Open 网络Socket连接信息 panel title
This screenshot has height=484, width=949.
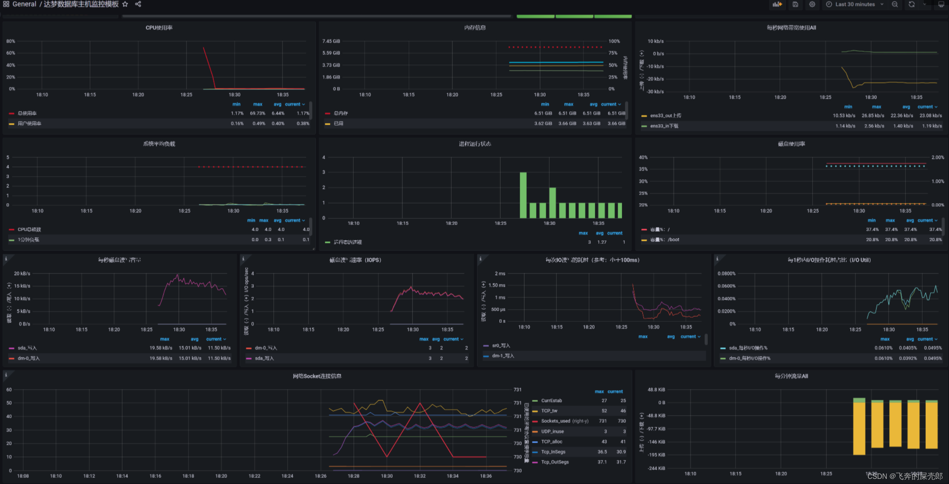tap(317, 376)
